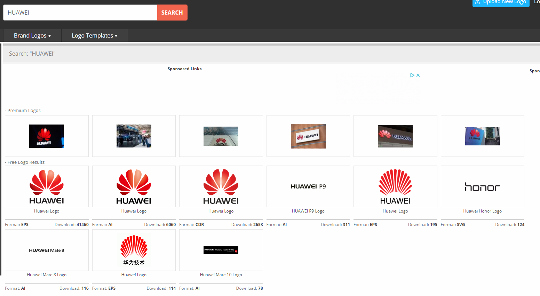540x296 pixels.
Task: Click the 'Download: 195' text
Action: coord(423,225)
